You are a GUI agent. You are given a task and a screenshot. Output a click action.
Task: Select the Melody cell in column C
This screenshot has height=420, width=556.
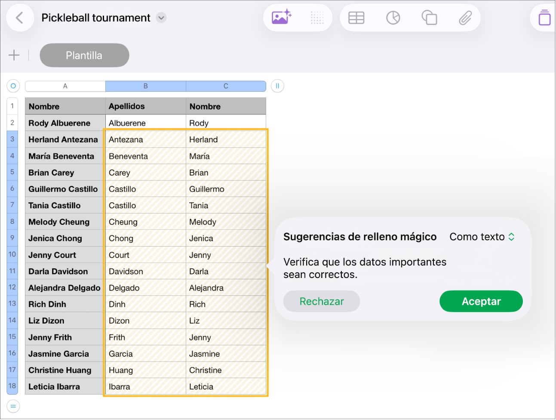click(226, 222)
